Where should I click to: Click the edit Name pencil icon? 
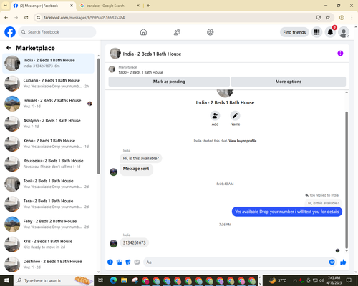tap(235, 116)
